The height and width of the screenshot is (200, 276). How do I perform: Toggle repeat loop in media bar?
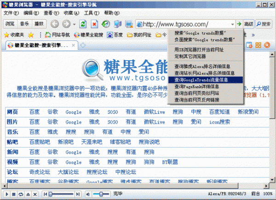click(21, 194)
